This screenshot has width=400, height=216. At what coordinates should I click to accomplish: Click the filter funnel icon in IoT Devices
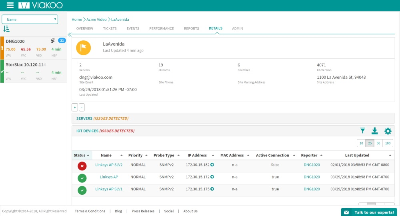[362, 131]
